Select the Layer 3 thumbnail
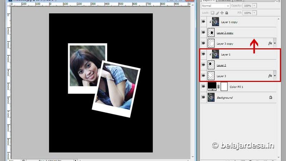286x161 pixels. 211,75
